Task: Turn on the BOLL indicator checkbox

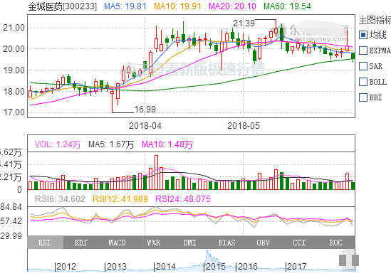Action: click(x=363, y=82)
